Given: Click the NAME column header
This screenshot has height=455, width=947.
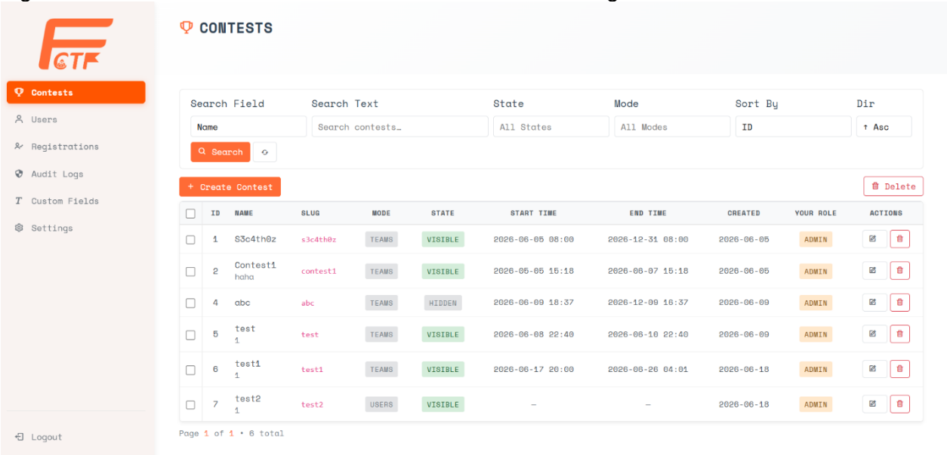Looking at the screenshot, I should [x=244, y=213].
